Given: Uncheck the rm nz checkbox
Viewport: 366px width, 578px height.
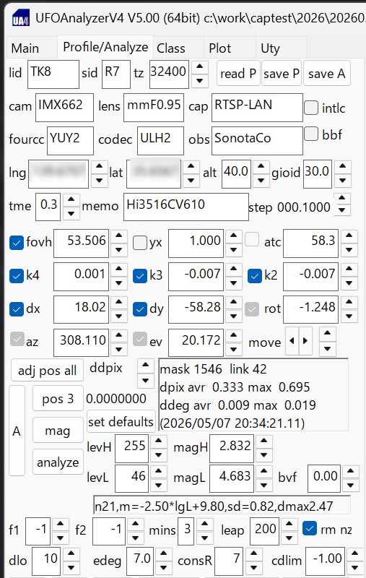Looking at the screenshot, I should coord(310,529).
